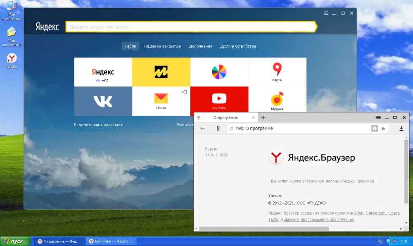Switch to Другие устройства tab
The image size is (413, 246).
238,46
